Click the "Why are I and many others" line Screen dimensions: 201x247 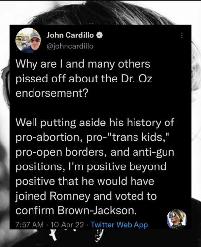pos(83,64)
